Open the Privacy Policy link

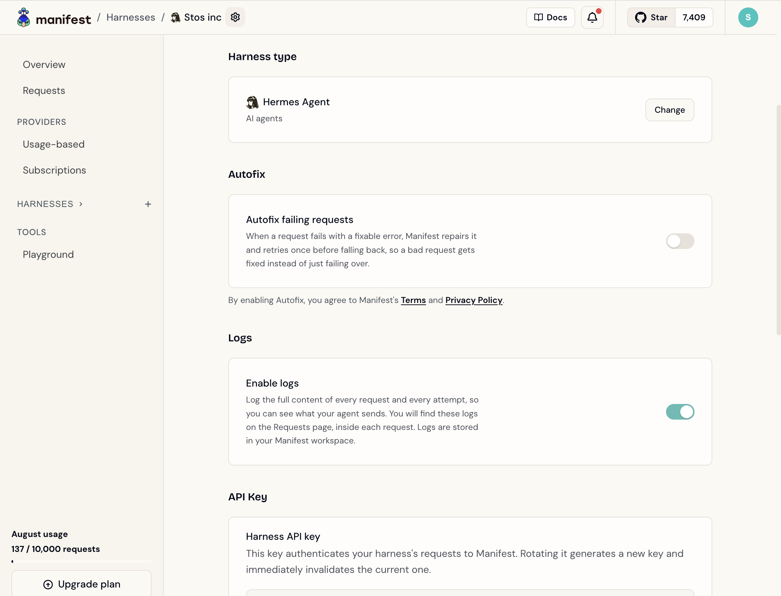[x=474, y=300]
